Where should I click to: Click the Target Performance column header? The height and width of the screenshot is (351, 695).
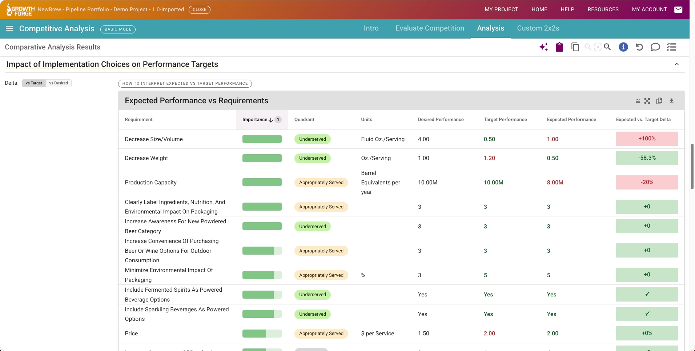[505, 120]
